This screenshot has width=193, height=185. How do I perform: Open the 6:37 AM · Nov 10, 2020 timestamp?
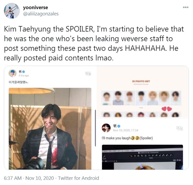(x=29, y=178)
